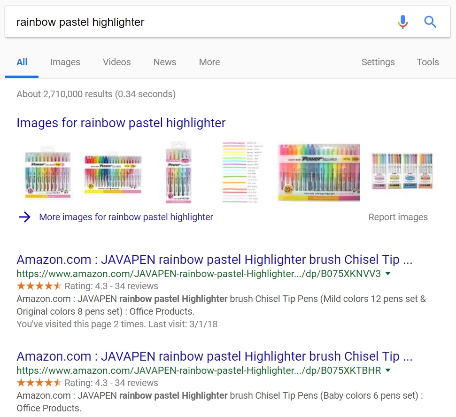Click inside the search query input field
This screenshot has width=456, height=417.
(x=188, y=22)
